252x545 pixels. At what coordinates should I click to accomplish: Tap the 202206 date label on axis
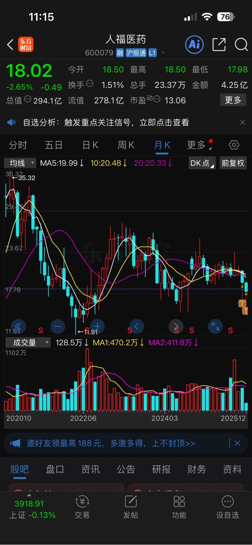(83, 418)
